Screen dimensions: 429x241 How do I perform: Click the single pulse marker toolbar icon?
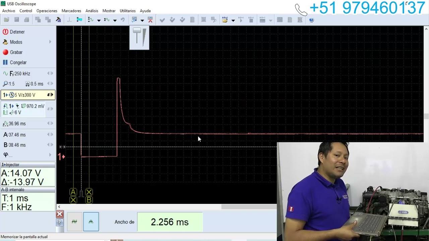pos(69,20)
